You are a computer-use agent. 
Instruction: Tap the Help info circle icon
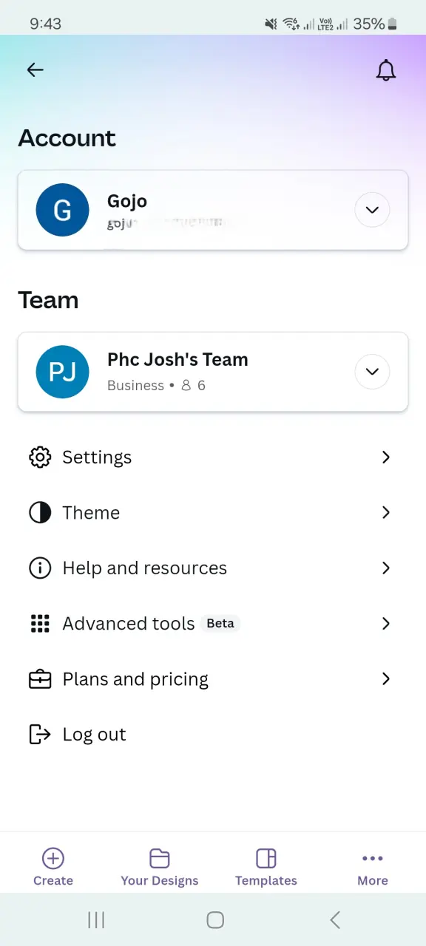[x=39, y=568]
